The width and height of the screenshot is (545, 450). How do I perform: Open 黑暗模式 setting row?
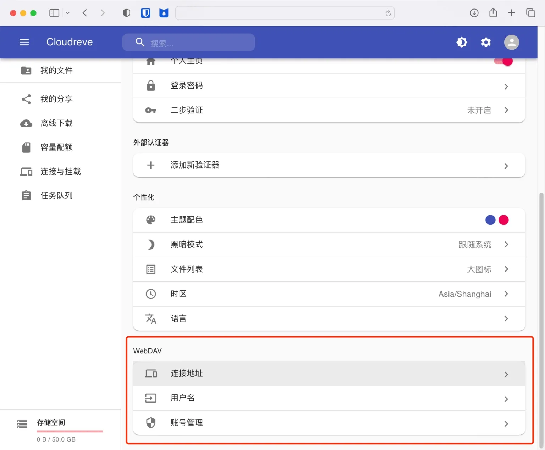pos(329,245)
